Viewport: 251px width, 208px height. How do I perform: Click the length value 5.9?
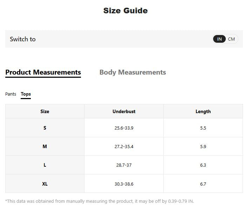coord(203,147)
